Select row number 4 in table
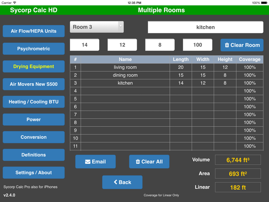The width and height of the screenshot is (269, 202). click(x=167, y=91)
